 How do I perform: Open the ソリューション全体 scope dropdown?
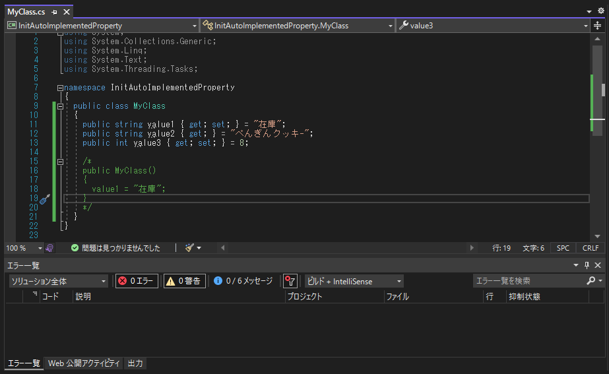58,281
